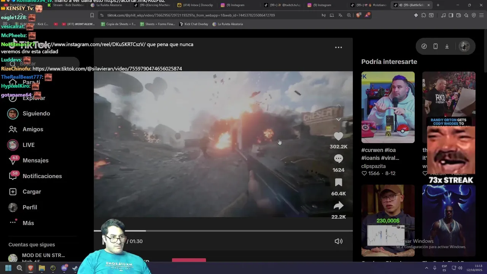Open the profile avatar top right
This screenshot has width=487, height=274.
pos(464,46)
